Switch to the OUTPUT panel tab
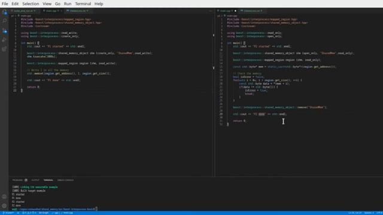 35,180
